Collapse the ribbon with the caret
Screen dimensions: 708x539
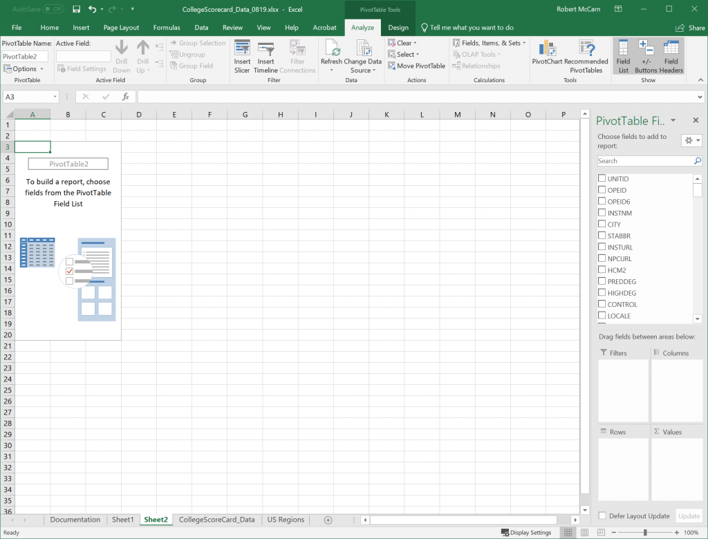[700, 80]
